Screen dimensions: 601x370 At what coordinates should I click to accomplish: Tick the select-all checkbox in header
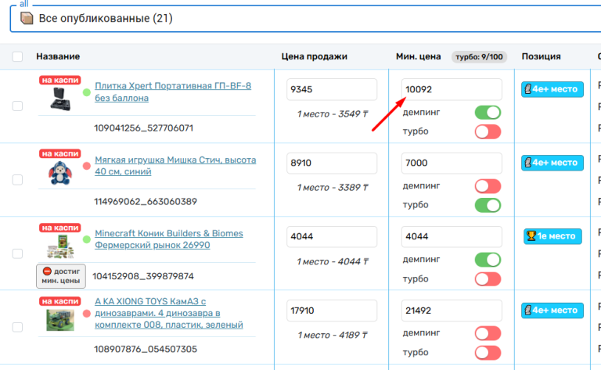pos(17,56)
